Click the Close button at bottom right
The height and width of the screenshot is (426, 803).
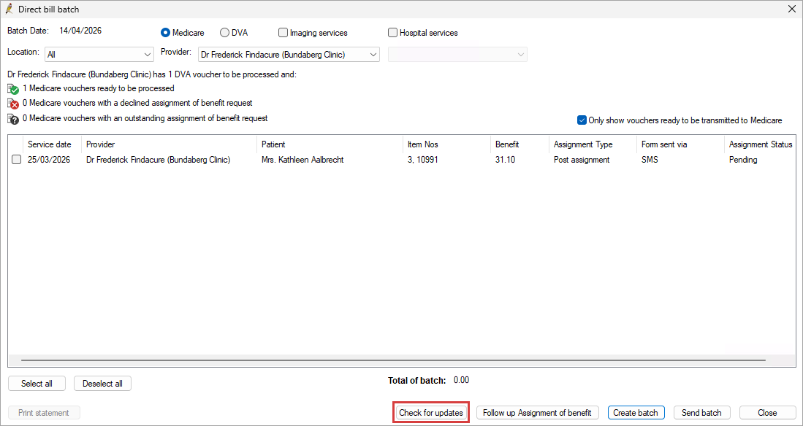pyautogui.click(x=767, y=413)
